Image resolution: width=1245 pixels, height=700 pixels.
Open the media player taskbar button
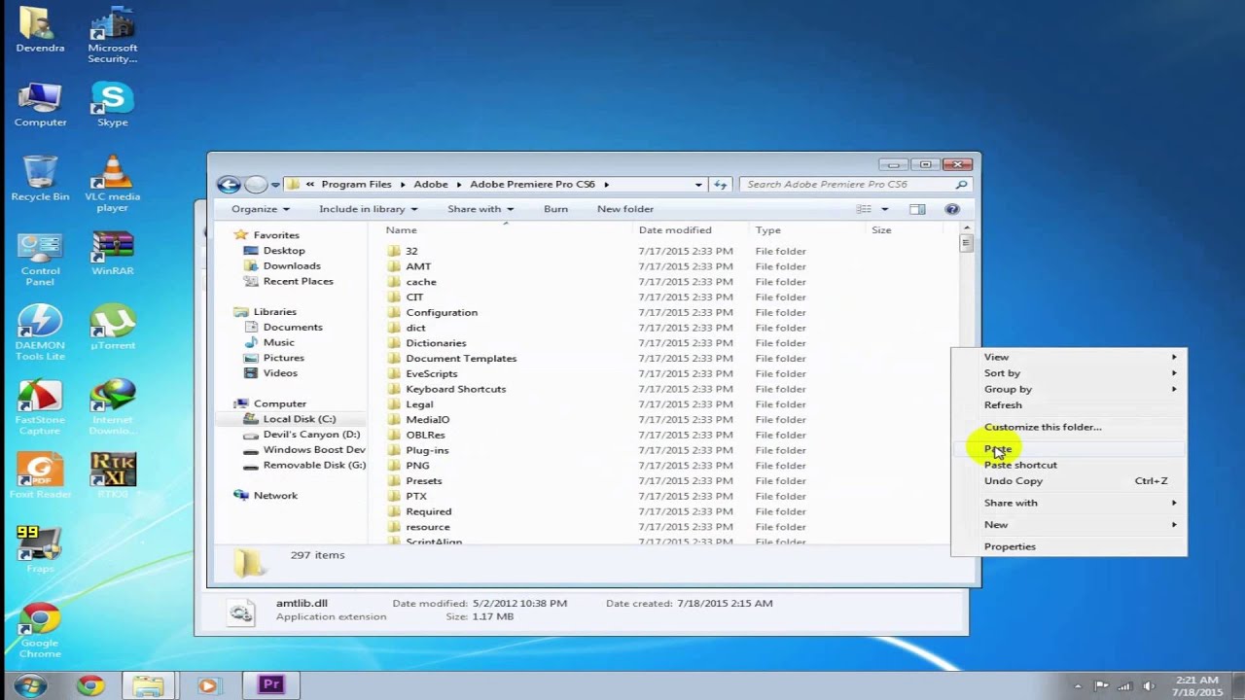(x=207, y=685)
